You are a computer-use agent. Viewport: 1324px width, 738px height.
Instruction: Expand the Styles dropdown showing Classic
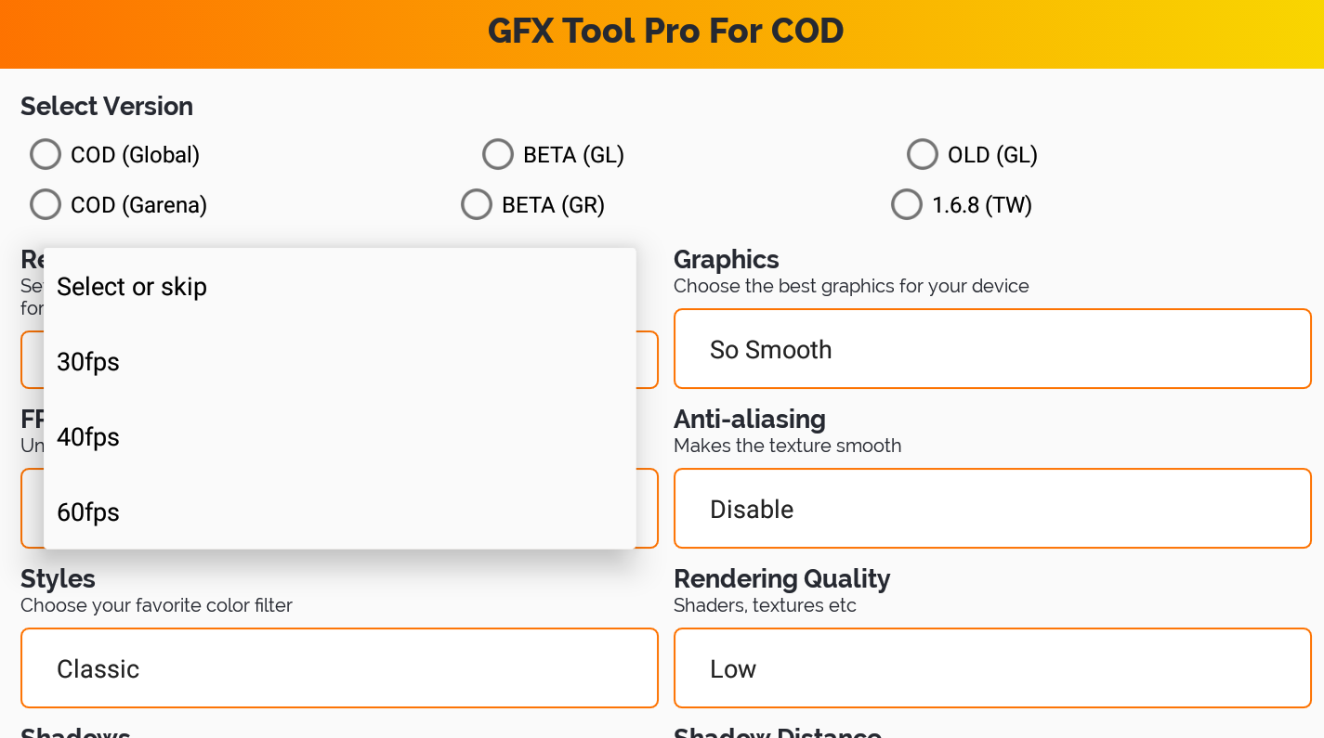[339, 668]
